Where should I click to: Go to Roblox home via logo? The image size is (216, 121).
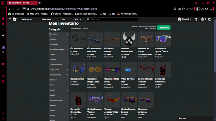click(x=15, y=19)
